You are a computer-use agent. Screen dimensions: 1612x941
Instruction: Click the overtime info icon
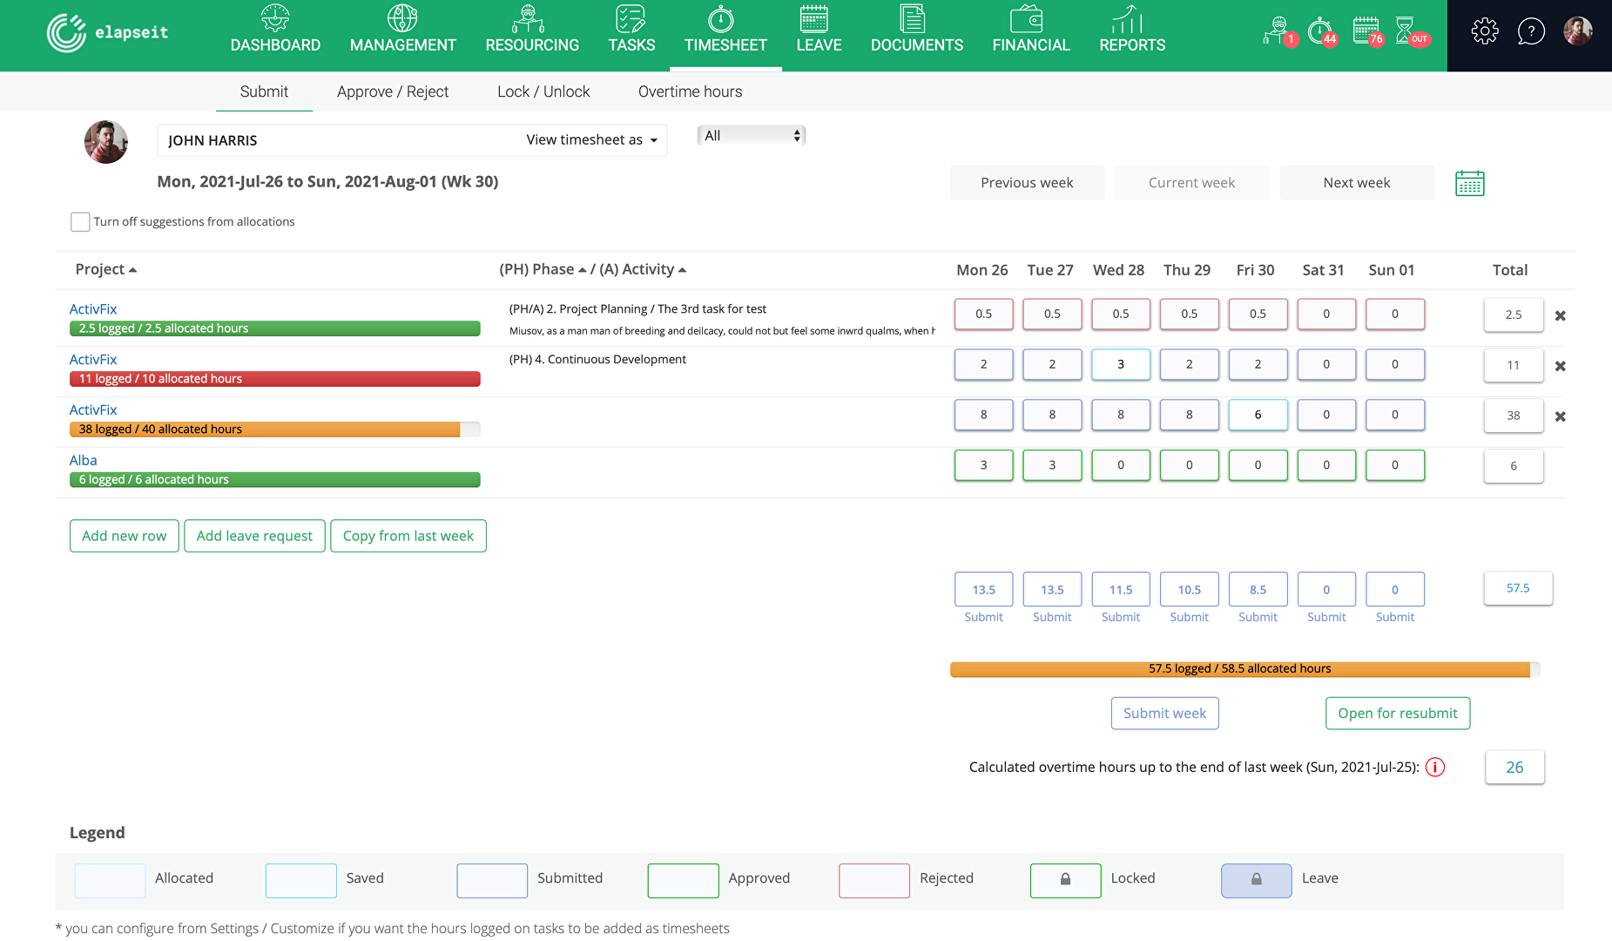tap(1435, 767)
